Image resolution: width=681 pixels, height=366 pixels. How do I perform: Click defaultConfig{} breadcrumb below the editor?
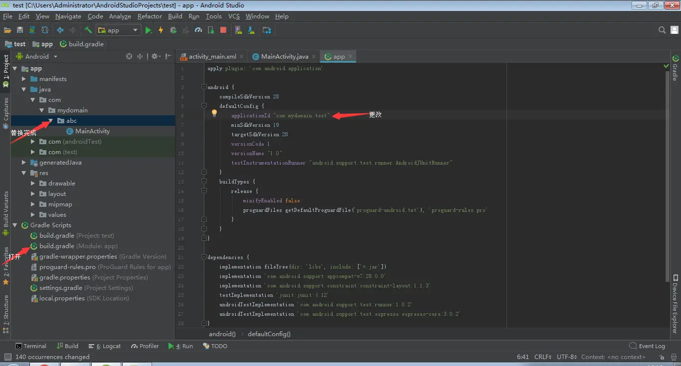tap(269, 334)
